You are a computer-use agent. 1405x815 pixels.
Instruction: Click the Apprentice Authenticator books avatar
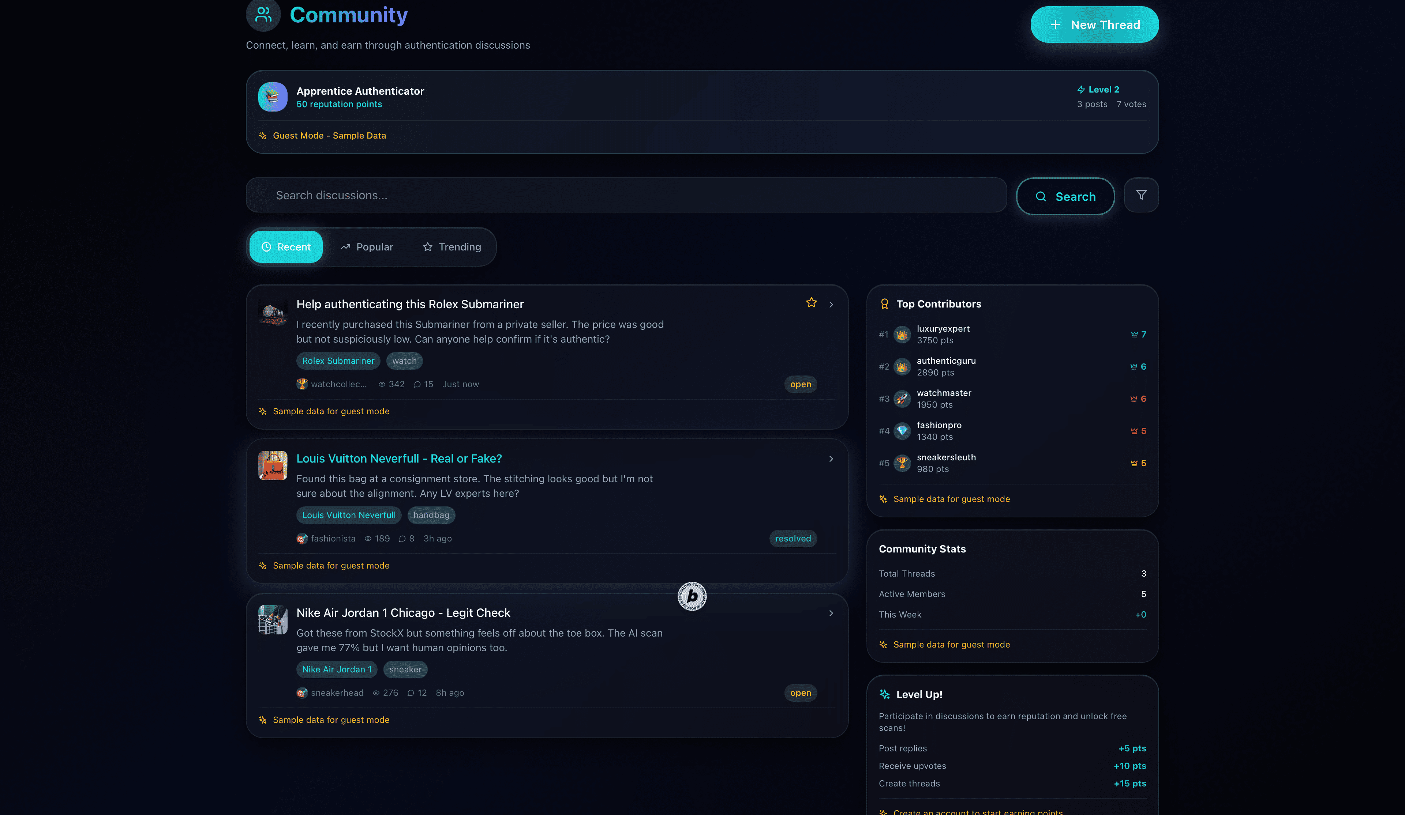[273, 97]
